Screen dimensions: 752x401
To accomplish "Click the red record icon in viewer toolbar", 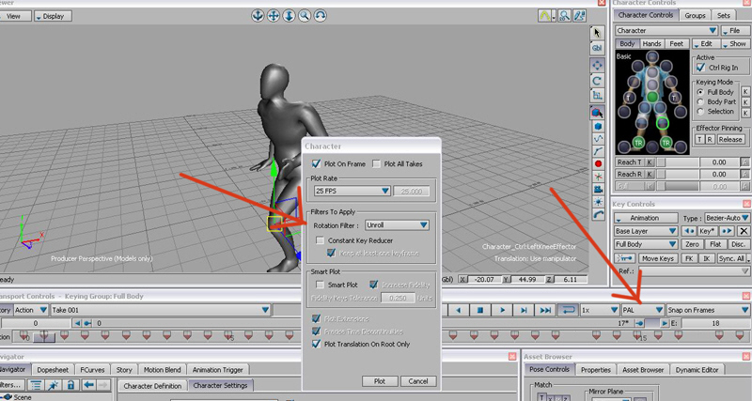I will click(597, 163).
